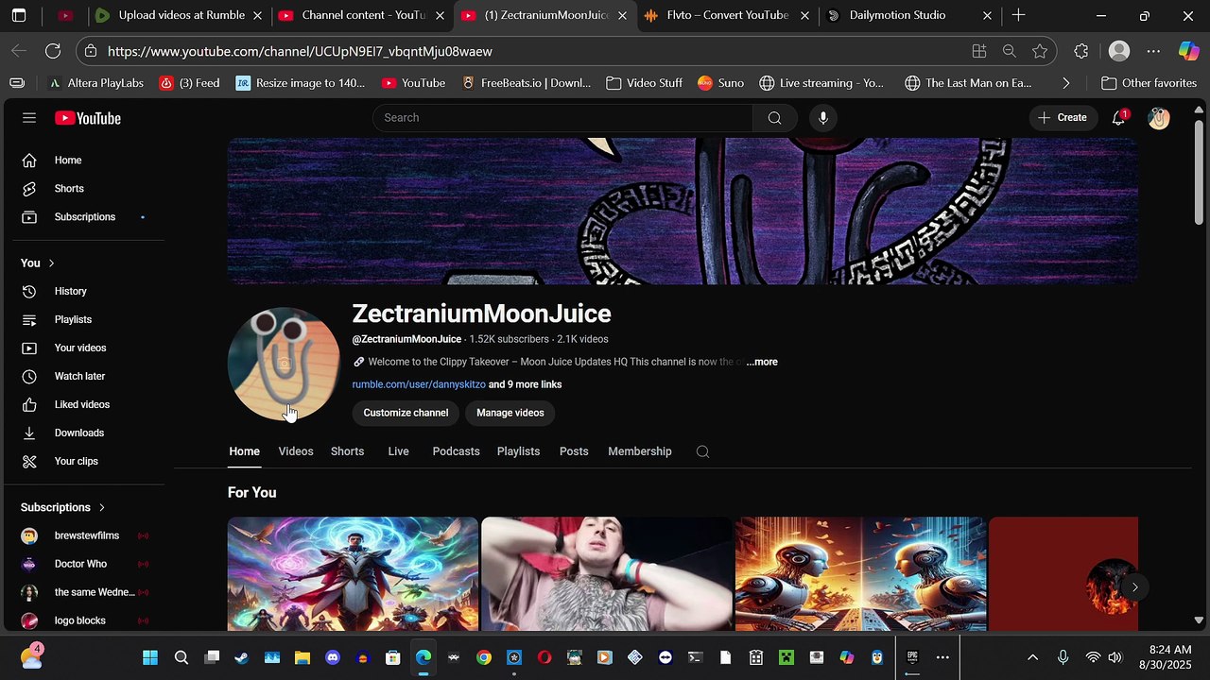Viewport: 1210px width, 680px height.
Task: Switch to the Live channel tab
Action: 398,451
